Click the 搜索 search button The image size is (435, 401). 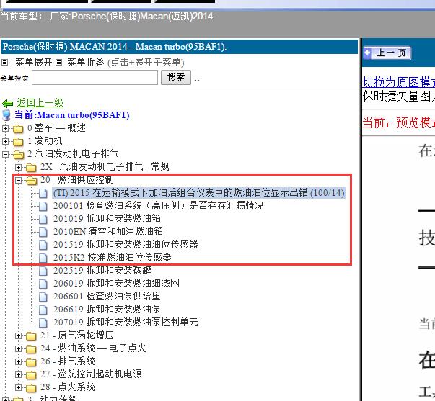(x=176, y=78)
